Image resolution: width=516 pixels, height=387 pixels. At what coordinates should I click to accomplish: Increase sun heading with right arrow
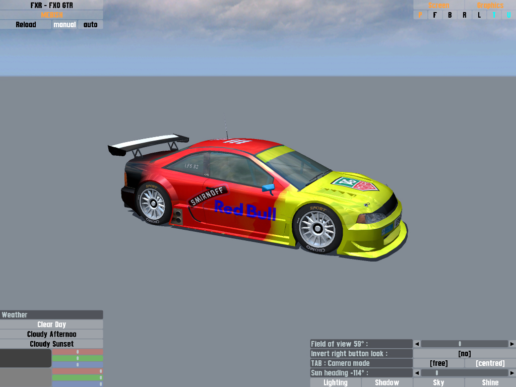pos(512,373)
